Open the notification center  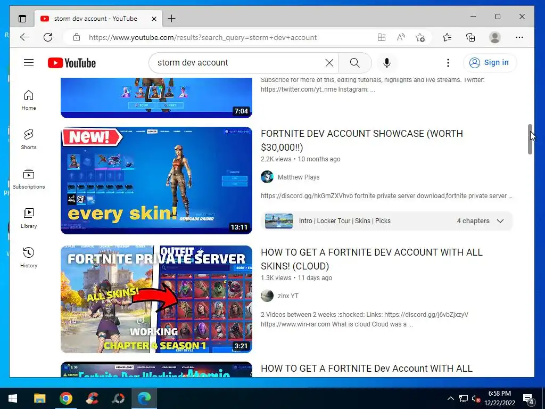tap(529, 399)
